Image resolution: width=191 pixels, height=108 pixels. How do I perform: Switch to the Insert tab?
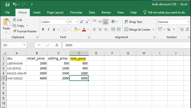pos(37,12)
